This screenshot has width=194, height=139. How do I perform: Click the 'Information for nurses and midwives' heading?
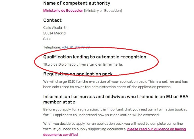(116, 99)
